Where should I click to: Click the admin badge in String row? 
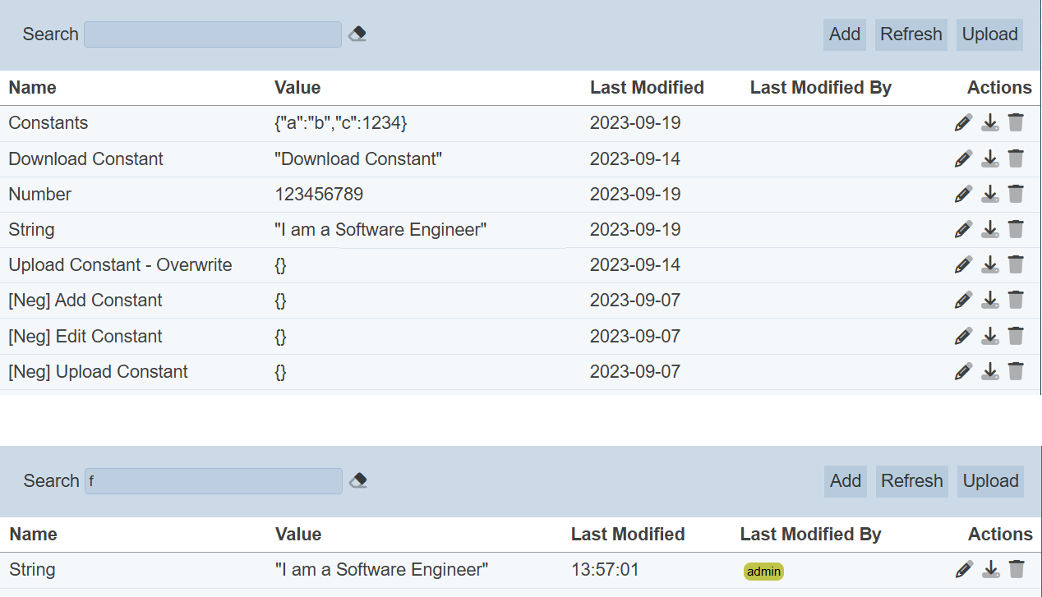[x=763, y=572]
